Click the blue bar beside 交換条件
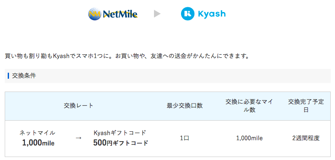The width and height of the screenshot is (335, 160). tap(8, 76)
